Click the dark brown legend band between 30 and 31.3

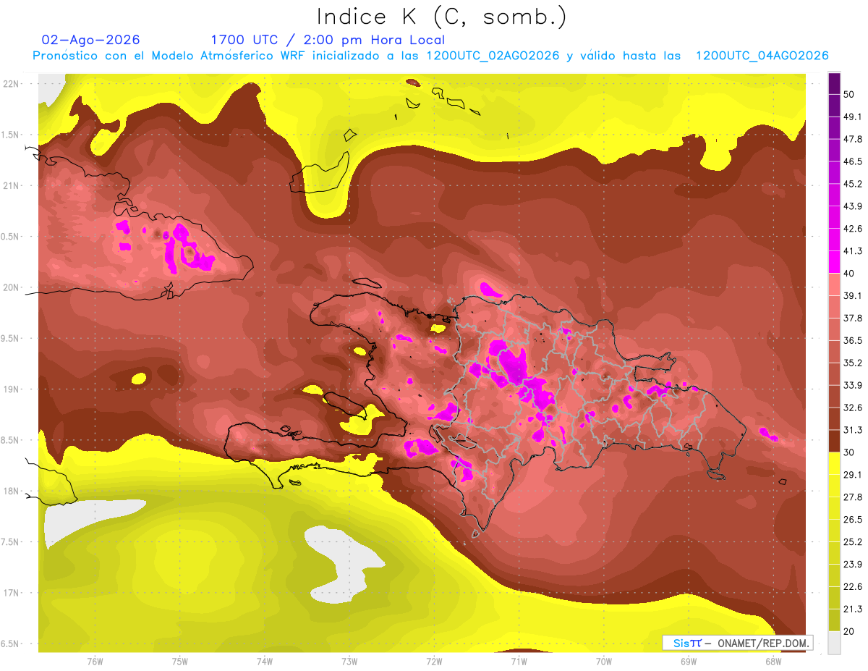834,441
